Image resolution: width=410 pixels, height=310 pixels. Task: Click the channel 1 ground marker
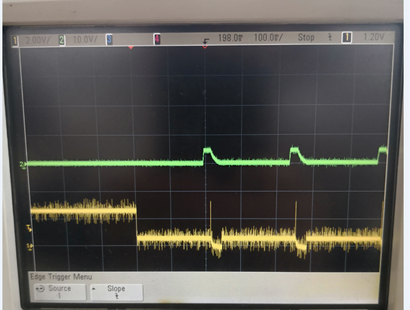(30, 246)
